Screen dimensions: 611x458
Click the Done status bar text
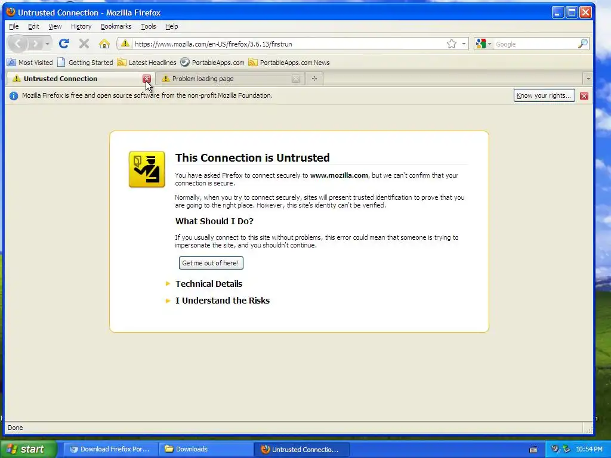pos(15,428)
